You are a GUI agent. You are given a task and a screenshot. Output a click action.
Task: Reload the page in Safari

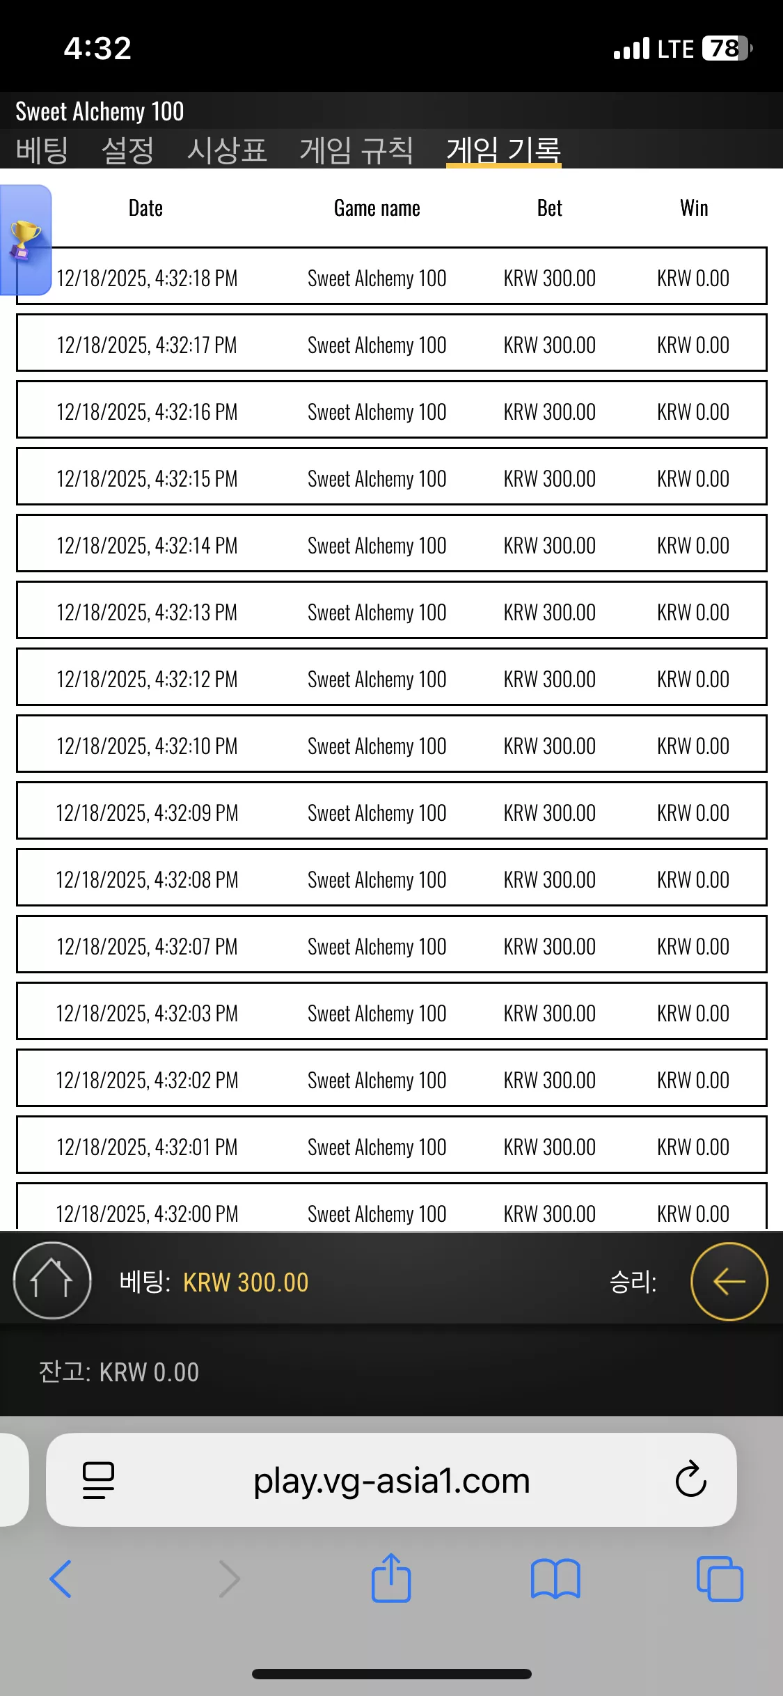click(x=690, y=1479)
